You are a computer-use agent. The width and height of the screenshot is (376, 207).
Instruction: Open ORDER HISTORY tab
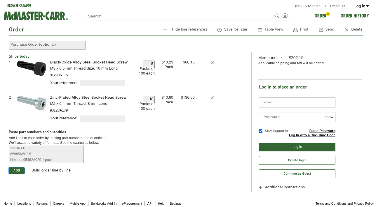click(x=355, y=16)
